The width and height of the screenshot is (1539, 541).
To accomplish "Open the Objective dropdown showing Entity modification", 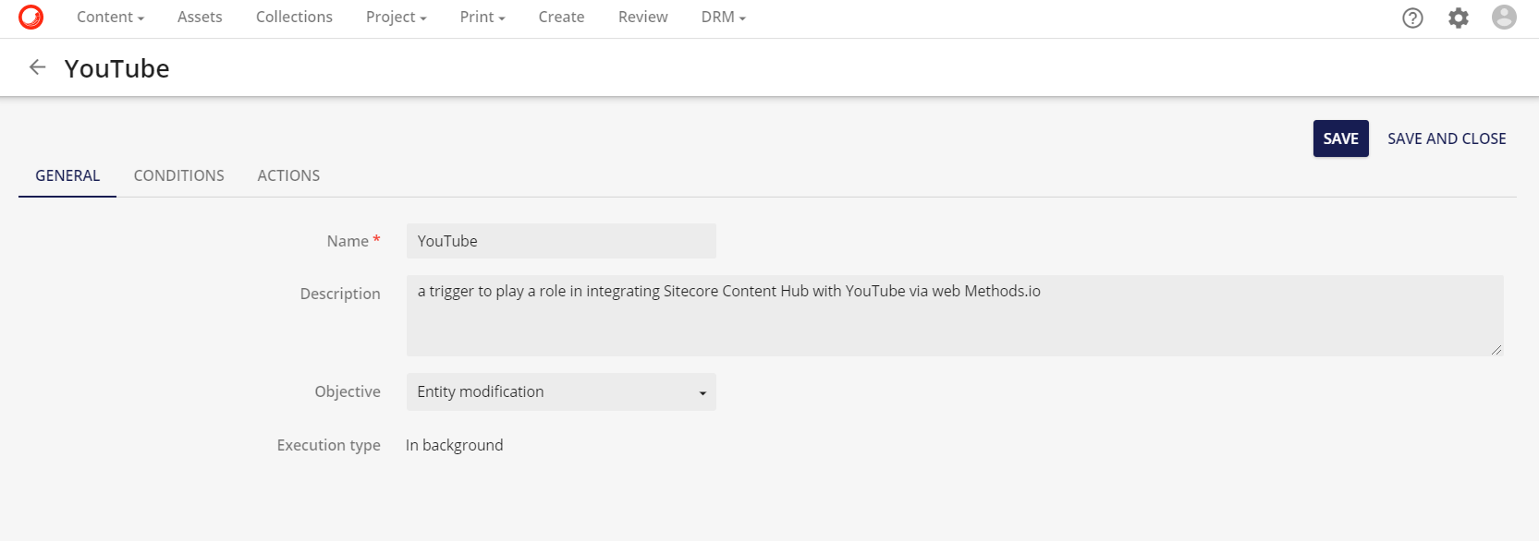I will pyautogui.click(x=561, y=391).
